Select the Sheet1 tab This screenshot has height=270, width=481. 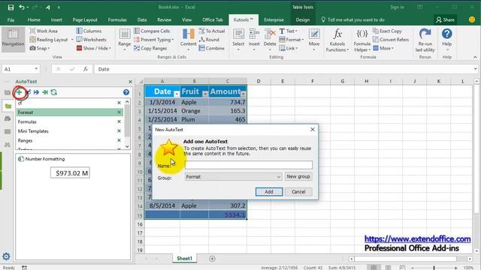pos(184,258)
